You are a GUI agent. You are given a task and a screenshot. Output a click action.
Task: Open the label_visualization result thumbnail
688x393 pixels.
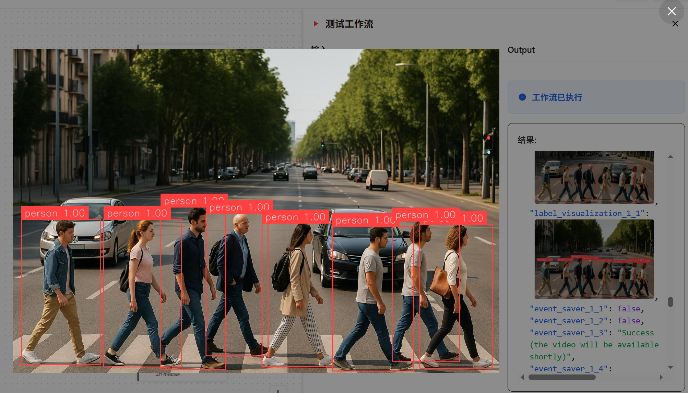[594, 259]
